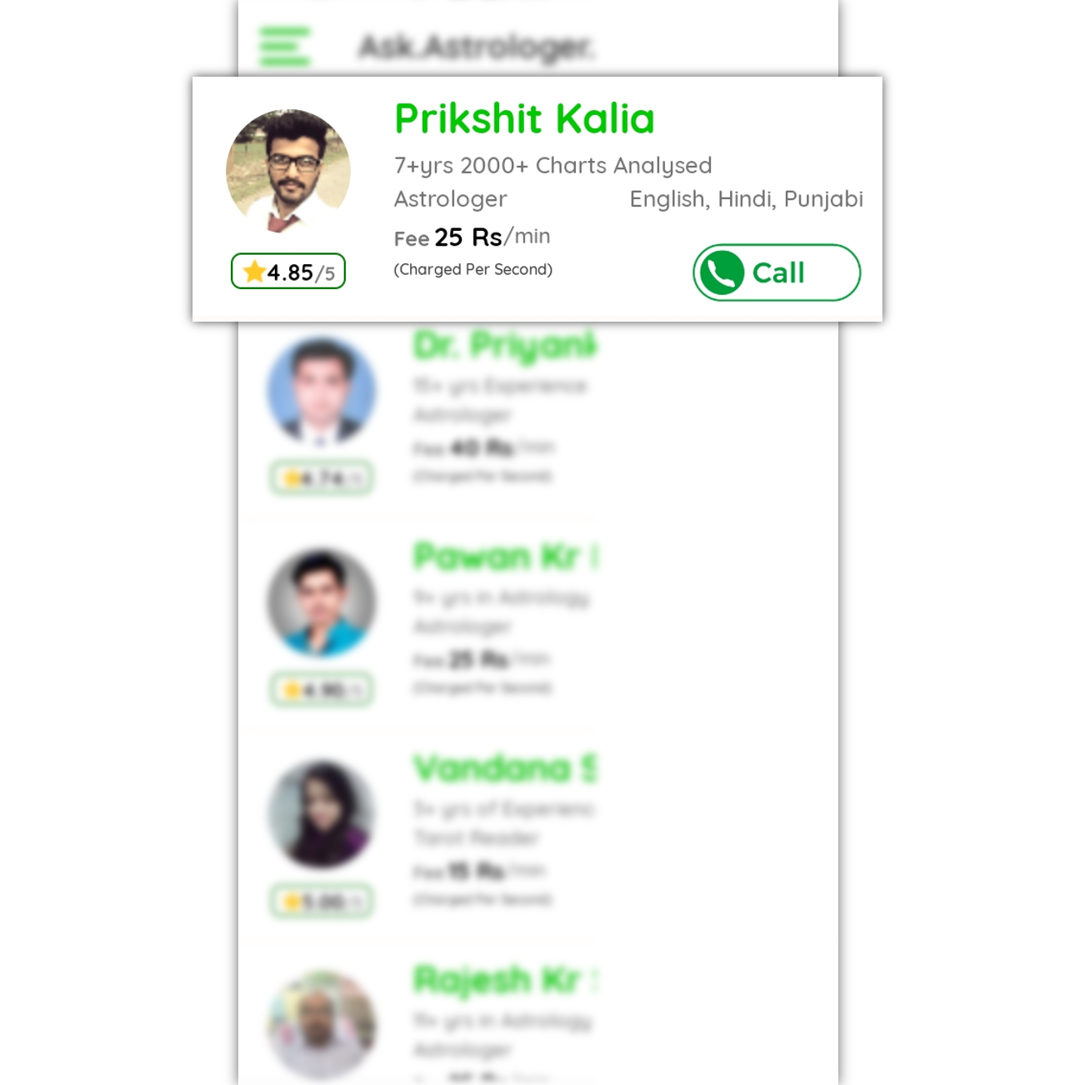Select English, Hindi, Punjabi languages text
The image size is (1085, 1085).
pos(747,199)
